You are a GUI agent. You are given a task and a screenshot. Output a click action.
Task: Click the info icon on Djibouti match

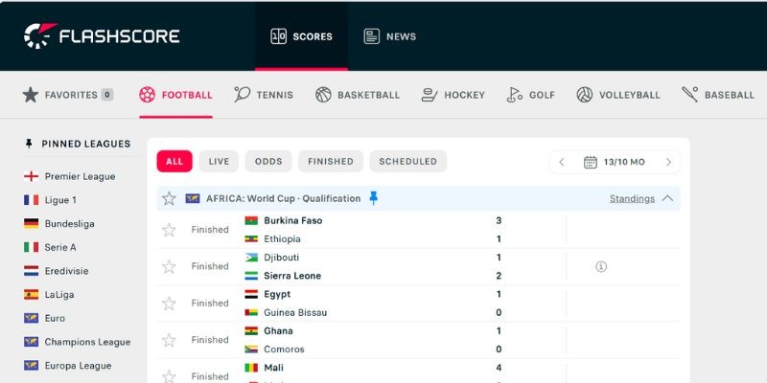pyautogui.click(x=601, y=266)
